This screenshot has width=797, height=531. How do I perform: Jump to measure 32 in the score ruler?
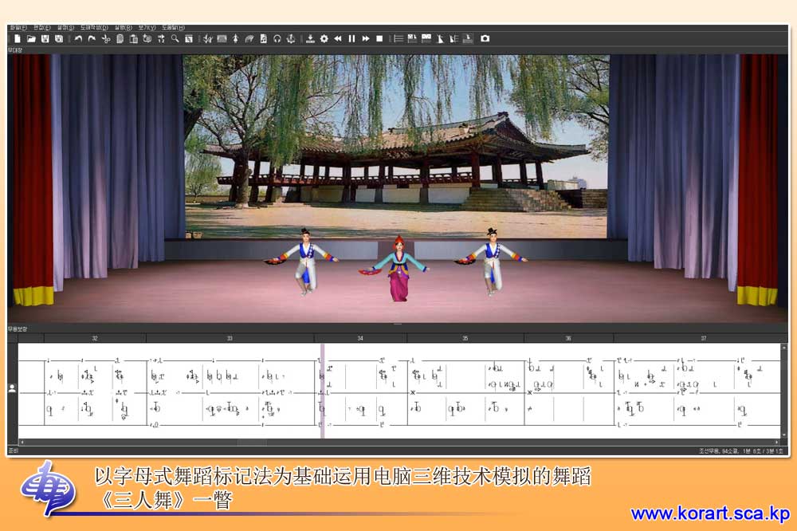[95, 338]
